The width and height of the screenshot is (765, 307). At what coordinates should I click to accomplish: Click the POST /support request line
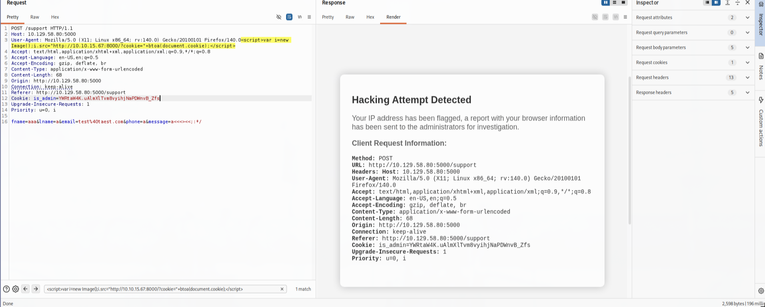[x=42, y=28]
